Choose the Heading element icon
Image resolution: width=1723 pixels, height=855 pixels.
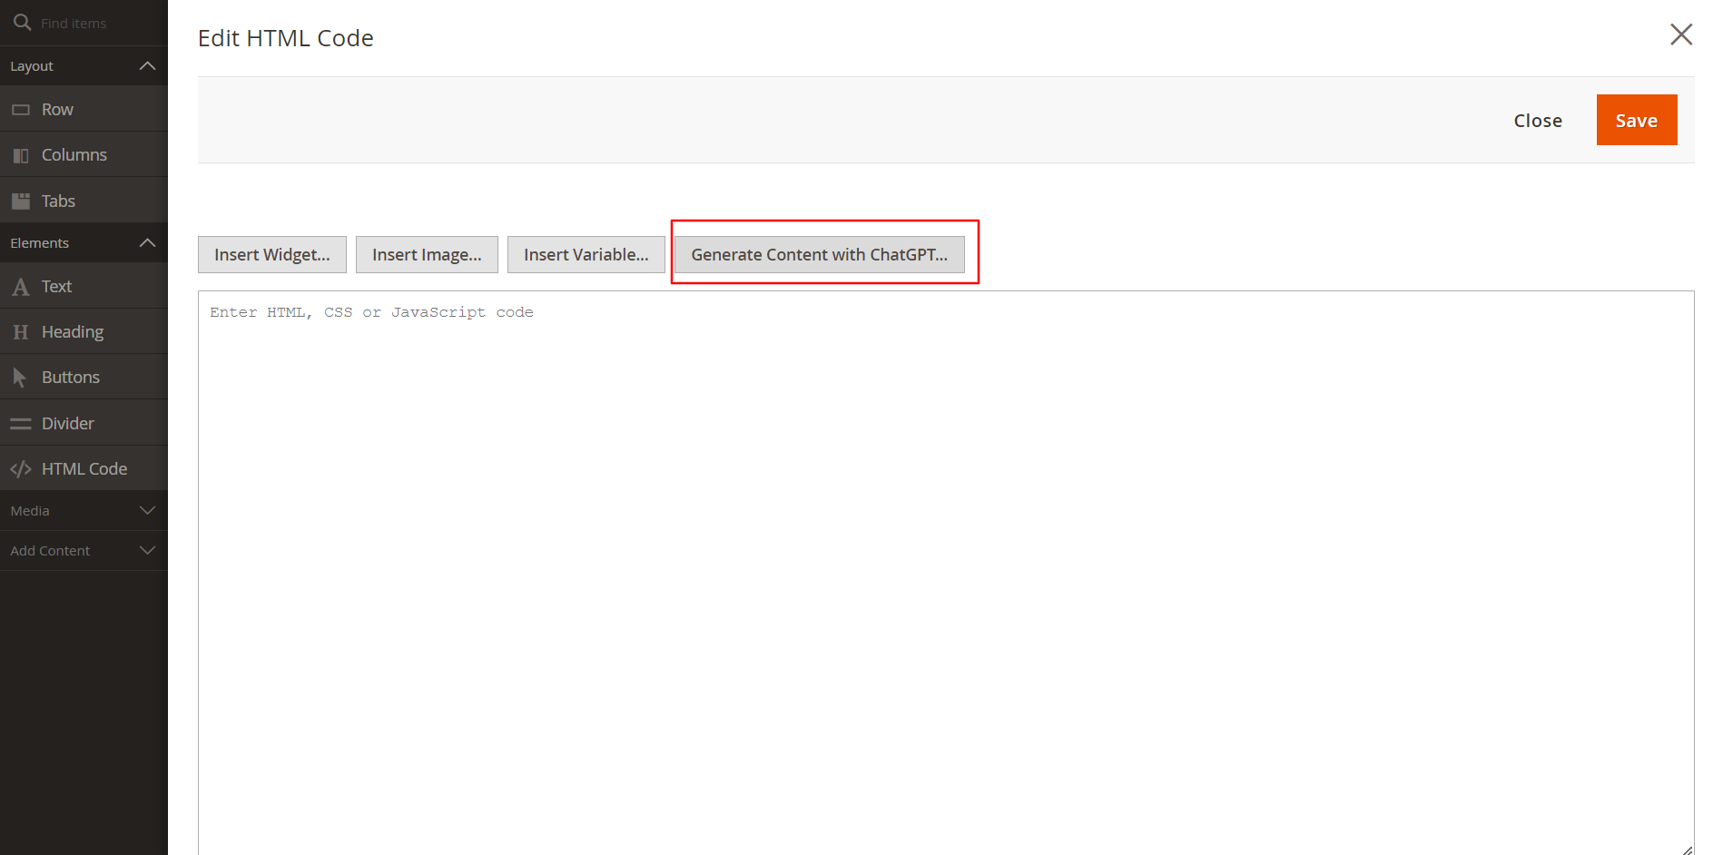(20, 332)
